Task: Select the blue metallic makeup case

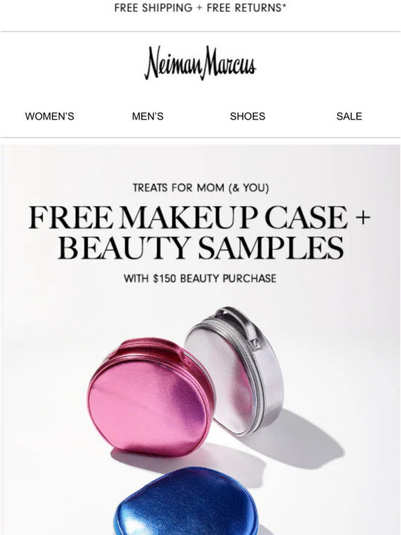Action: point(186,503)
